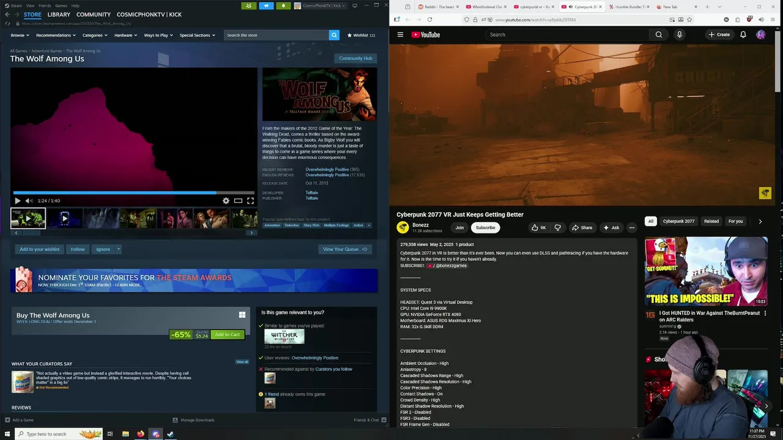Screen dimensions: 783x440
Task: Expand the Special Sections dropdown
Action: click(197, 35)
